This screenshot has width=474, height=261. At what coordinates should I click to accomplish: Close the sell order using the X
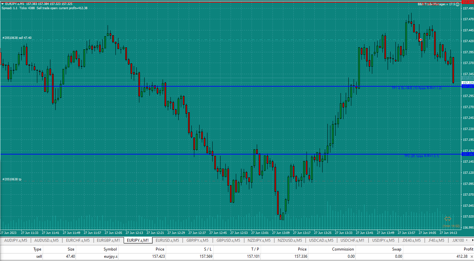[471, 257]
